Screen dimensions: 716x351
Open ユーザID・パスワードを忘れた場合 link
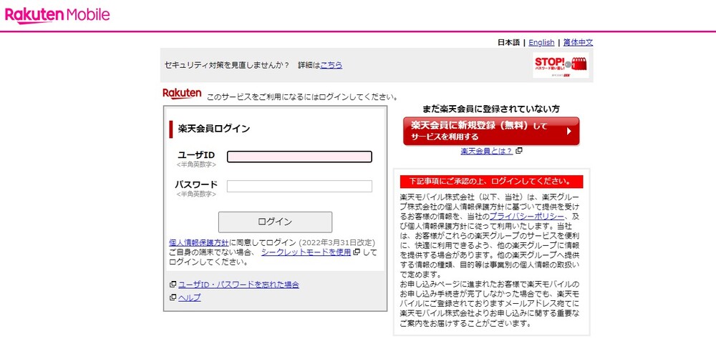pyautogui.click(x=239, y=285)
